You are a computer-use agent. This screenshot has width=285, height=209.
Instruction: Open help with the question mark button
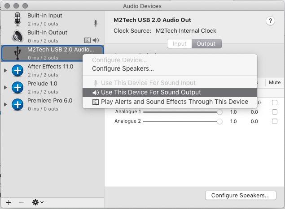[270, 21]
